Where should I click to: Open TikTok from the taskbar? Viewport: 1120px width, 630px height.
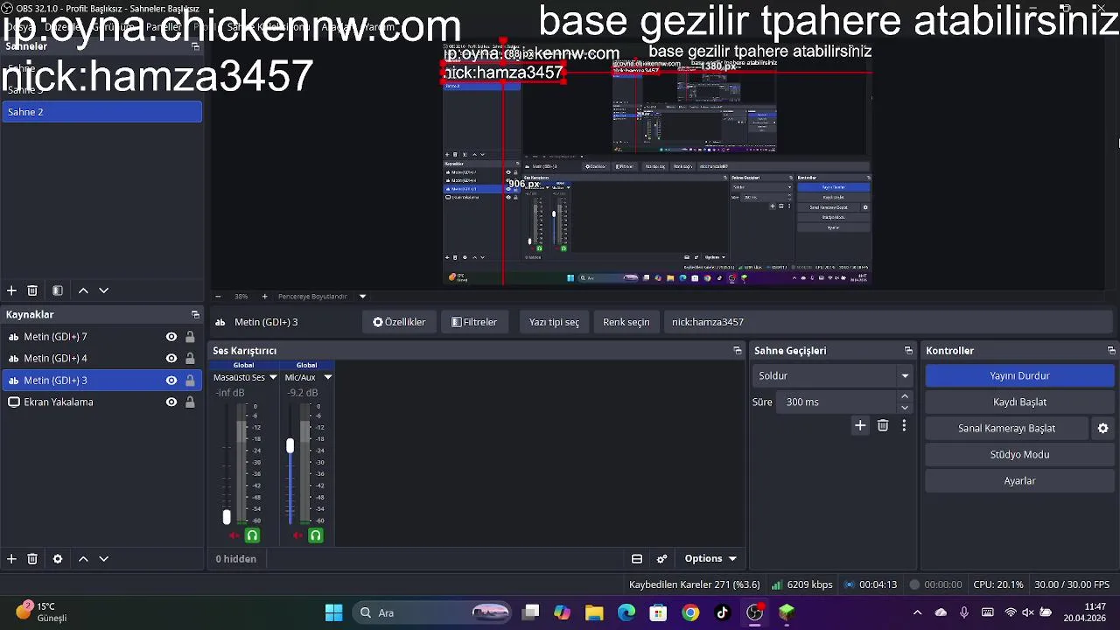pos(723,612)
